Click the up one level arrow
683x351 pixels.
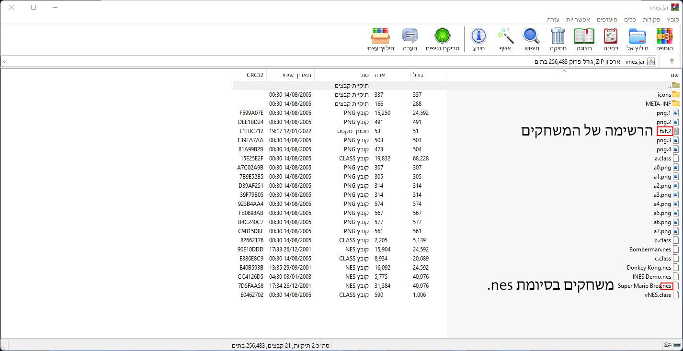point(672,61)
